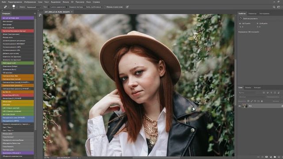The height and width of the screenshot is (159, 283).
Task: Filter layers by smart object icon
Action: [x=279, y=93]
